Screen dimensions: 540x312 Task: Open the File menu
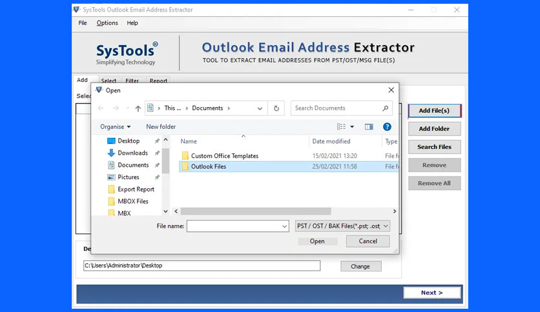83,23
